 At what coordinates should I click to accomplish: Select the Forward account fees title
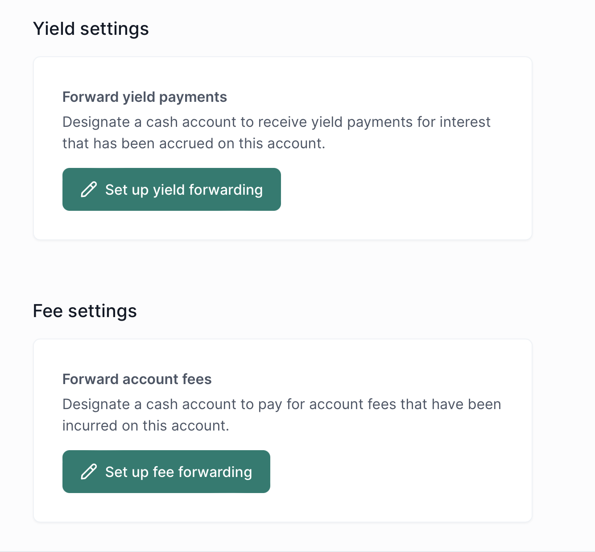coord(137,379)
